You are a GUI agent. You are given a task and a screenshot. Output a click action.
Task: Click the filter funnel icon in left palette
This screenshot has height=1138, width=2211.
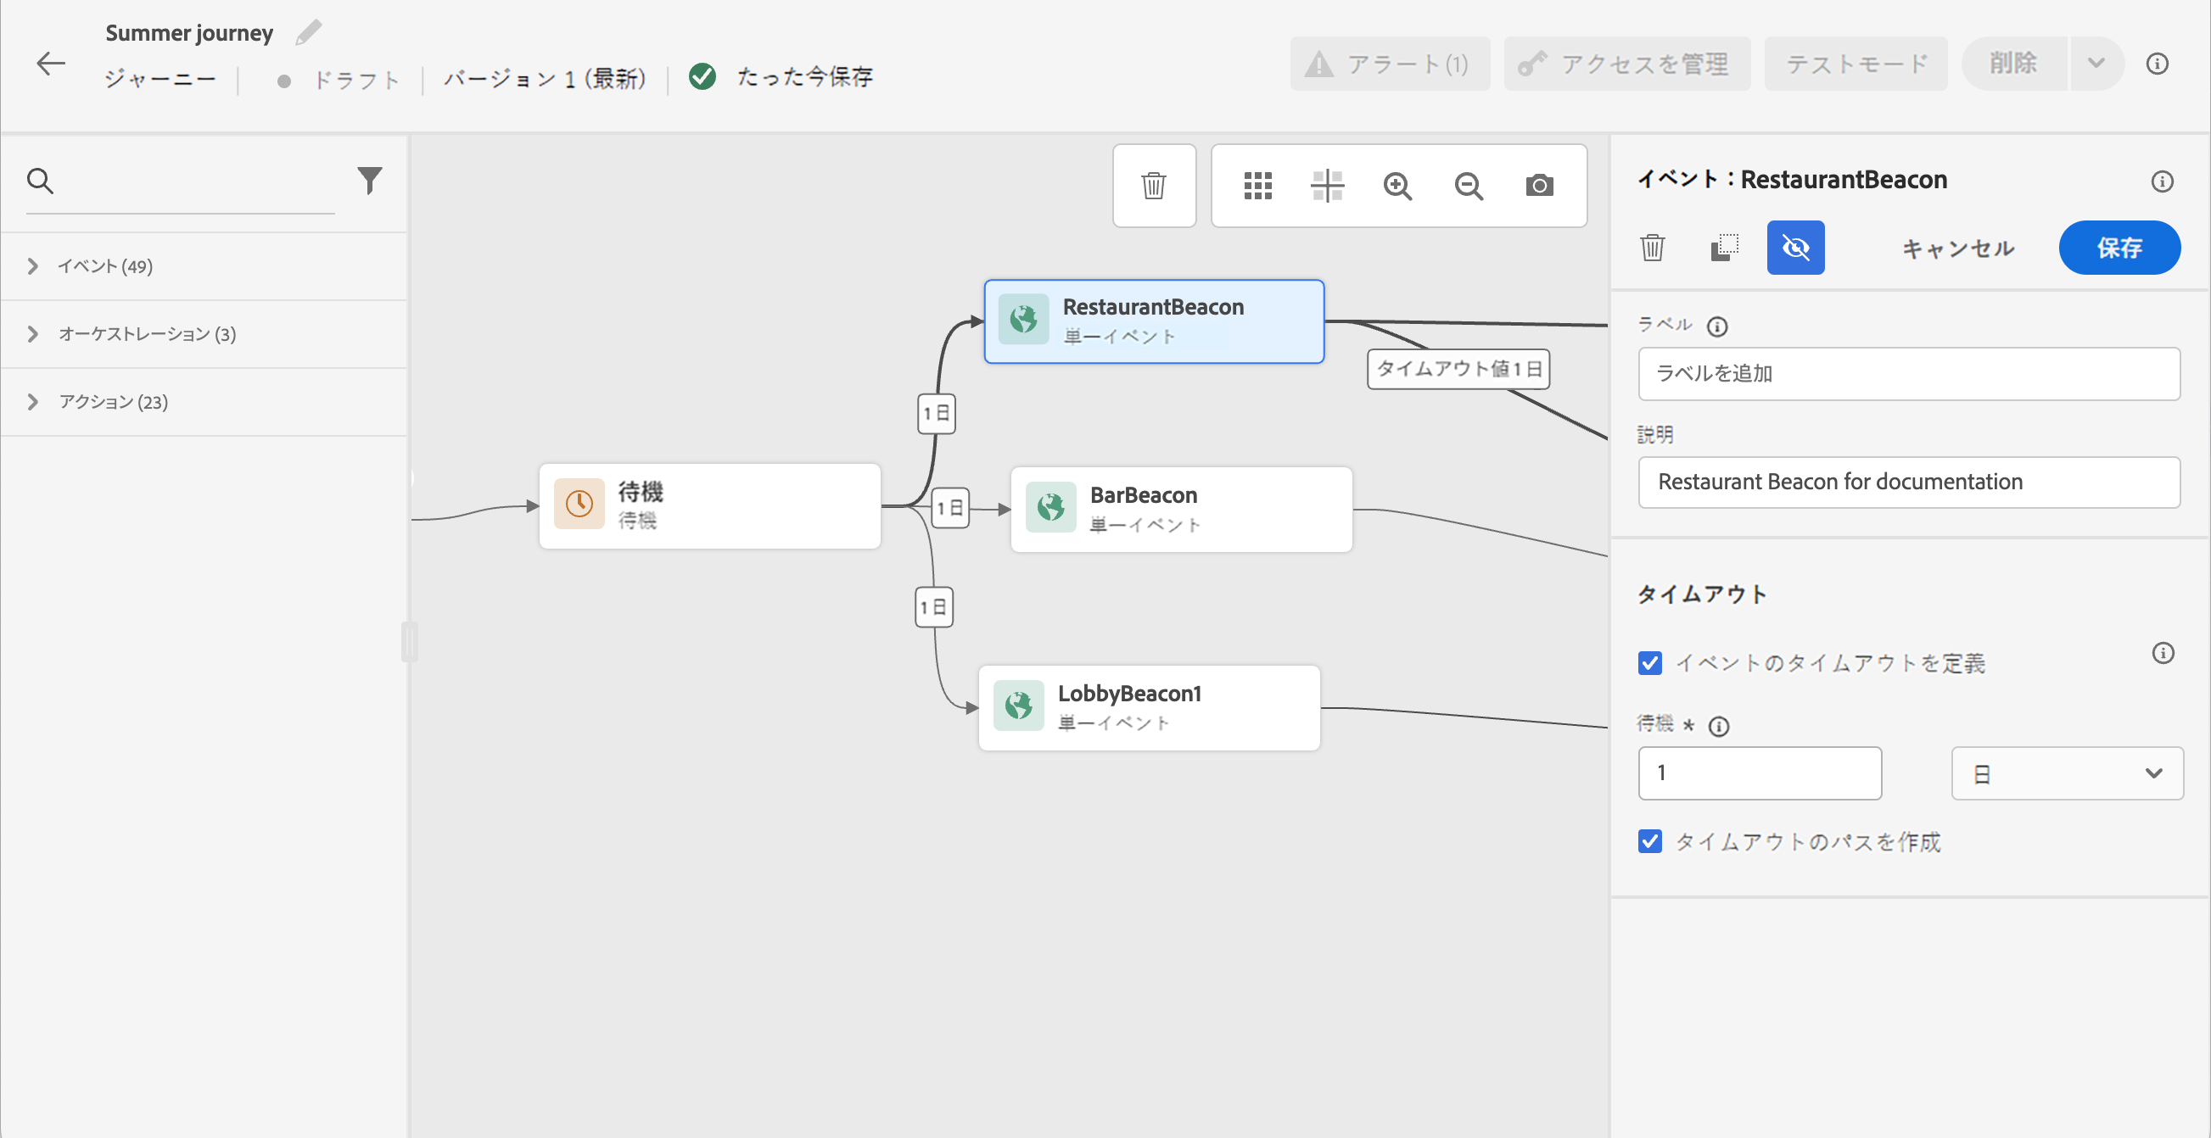coord(369,180)
